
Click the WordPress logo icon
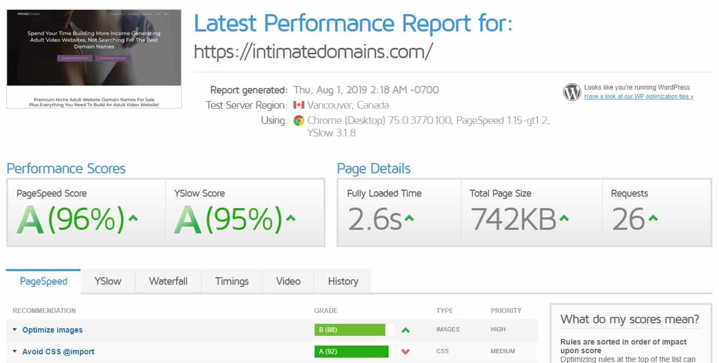(572, 92)
